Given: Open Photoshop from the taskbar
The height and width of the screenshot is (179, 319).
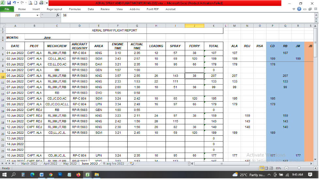Looking at the screenshot, I should point(60,175).
